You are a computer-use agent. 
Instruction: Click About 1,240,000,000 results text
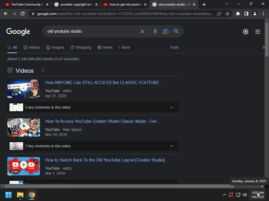[x=43, y=59]
